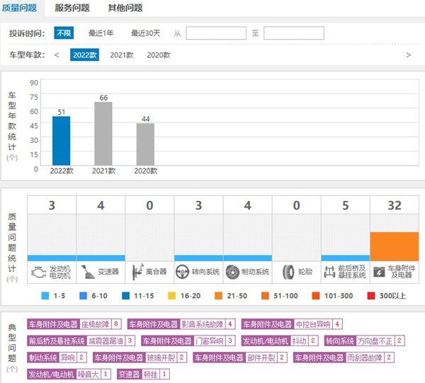This screenshot has height=383, width=425.
Task: Choose the 最近1年 time filter
Action: click(101, 33)
